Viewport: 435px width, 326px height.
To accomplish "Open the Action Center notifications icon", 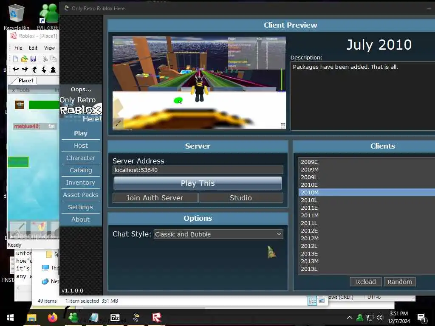I will [421, 318].
